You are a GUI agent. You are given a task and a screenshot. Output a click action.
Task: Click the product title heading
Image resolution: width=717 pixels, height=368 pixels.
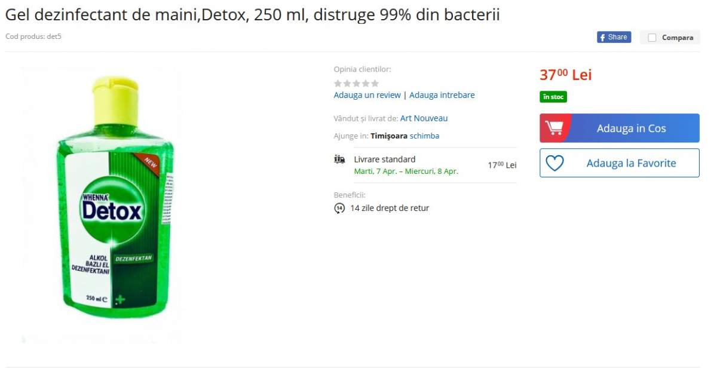pos(252,15)
